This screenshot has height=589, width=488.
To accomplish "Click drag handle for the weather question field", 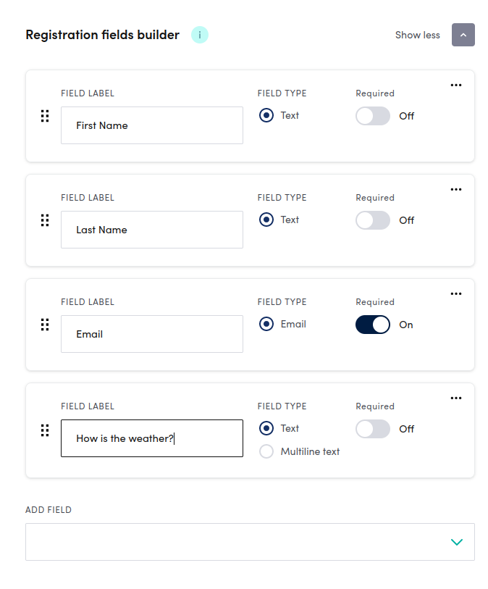I will (45, 430).
